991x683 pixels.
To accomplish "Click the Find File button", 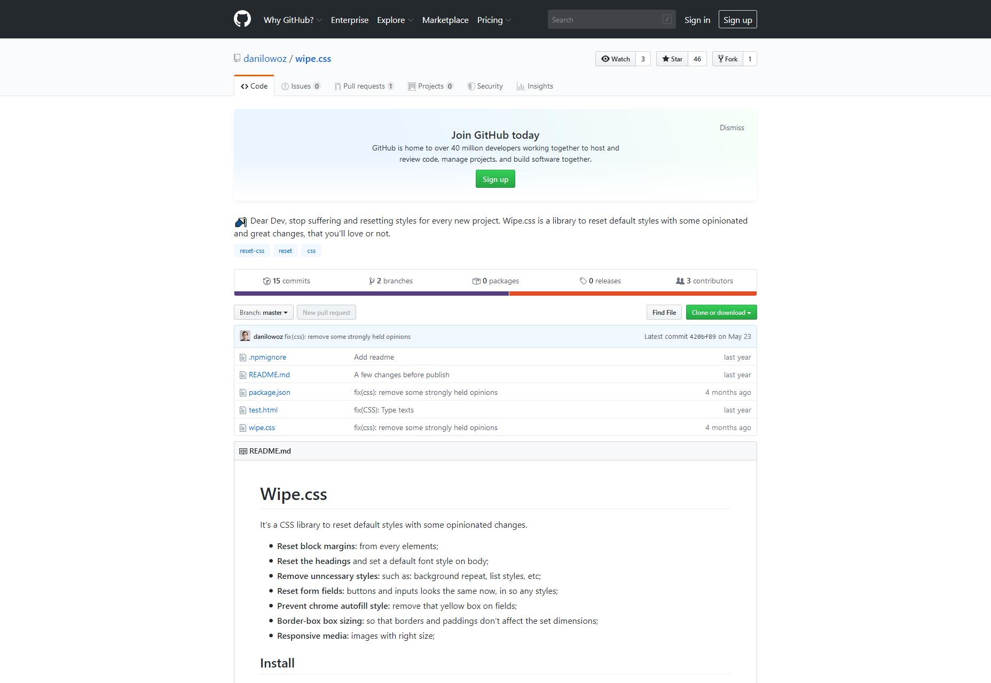I will coord(664,312).
